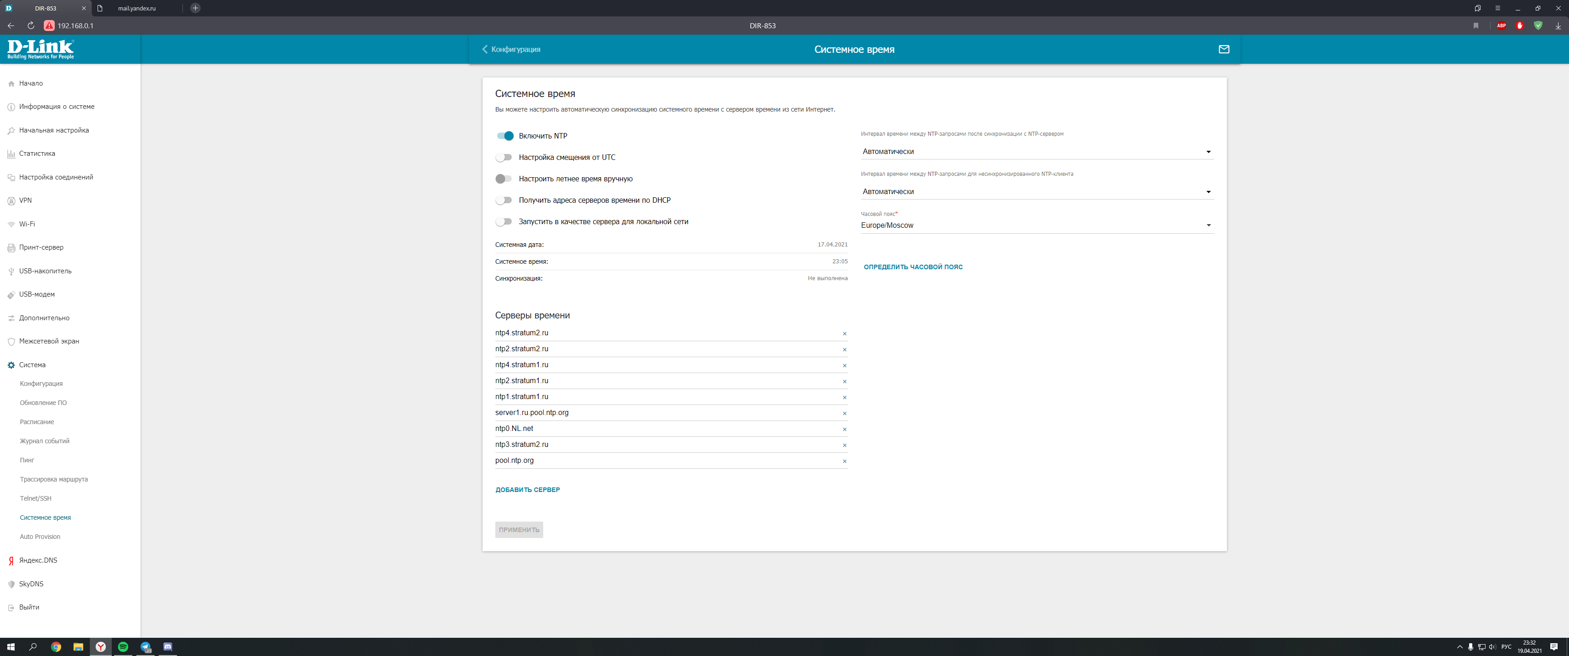The height and width of the screenshot is (656, 1569).
Task: Click the mail envelope icon in header
Action: (1224, 49)
